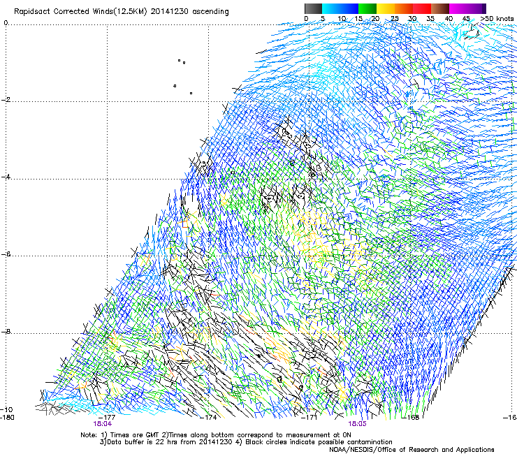Click the -171 longitude axis label
This screenshot has height=454, width=517.
click(309, 418)
